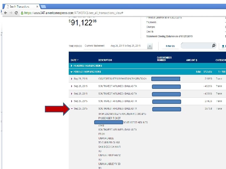Click the Payments summary label
Image resolution: width=226 pixels, height=169 pixels.
coord(151,22)
